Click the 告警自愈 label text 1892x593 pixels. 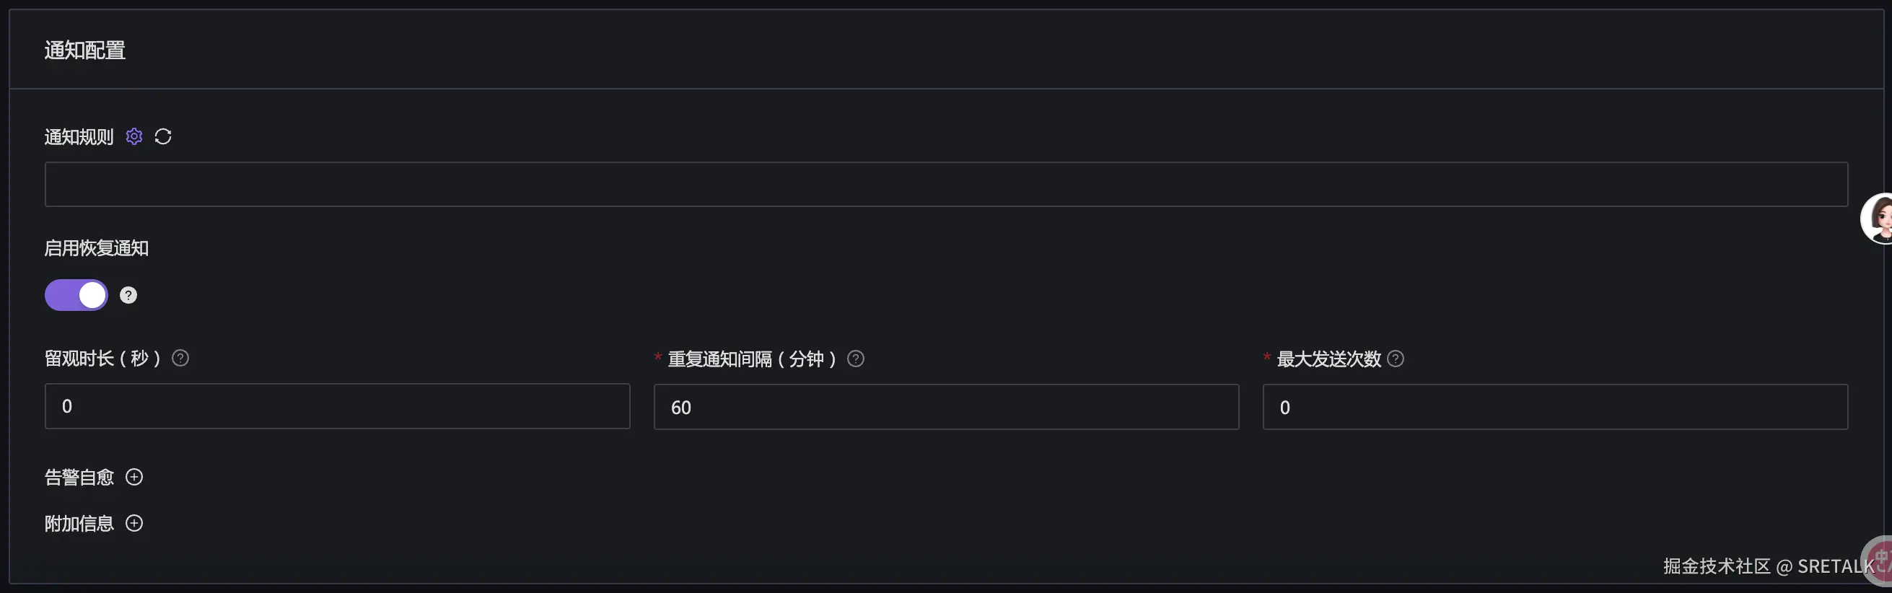coord(79,478)
